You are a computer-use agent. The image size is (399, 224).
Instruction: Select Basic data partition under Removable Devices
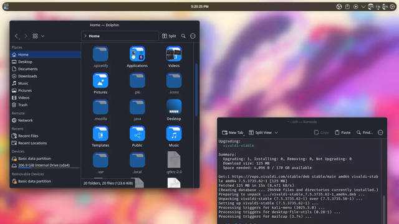pos(46,181)
